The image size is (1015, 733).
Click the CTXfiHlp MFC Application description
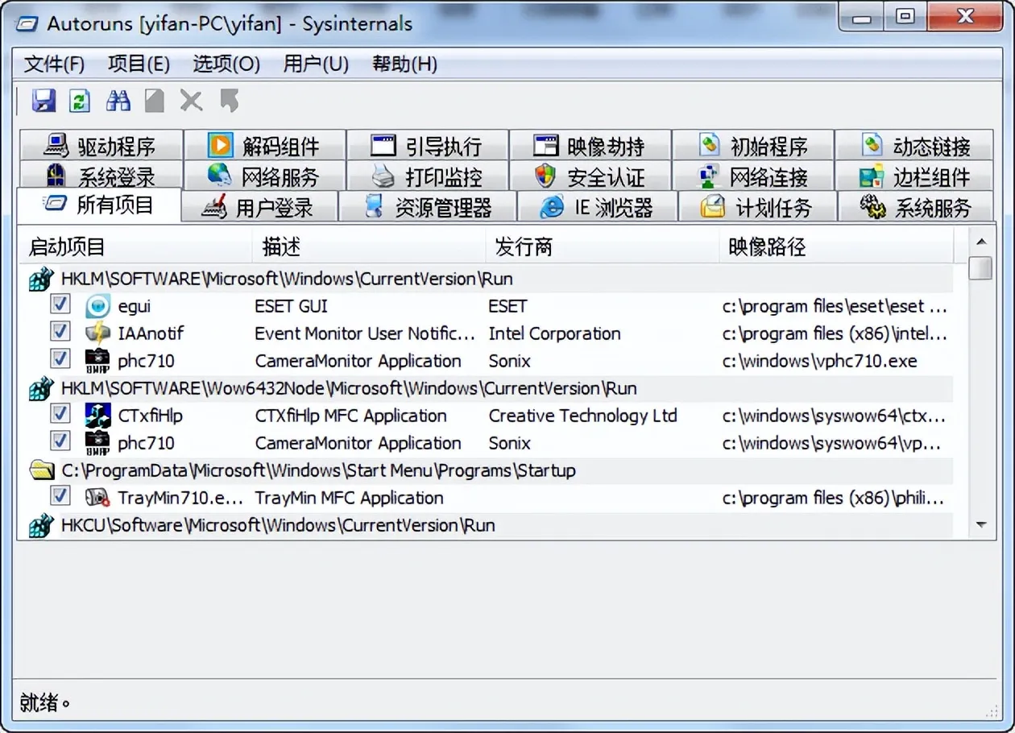(x=350, y=416)
